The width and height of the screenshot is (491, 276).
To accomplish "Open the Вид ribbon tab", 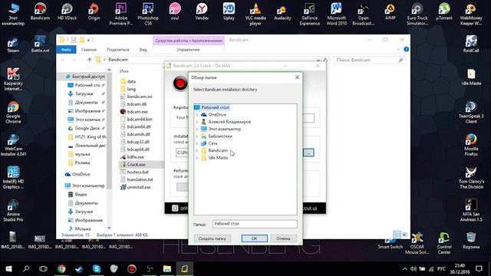I will (x=143, y=49).
